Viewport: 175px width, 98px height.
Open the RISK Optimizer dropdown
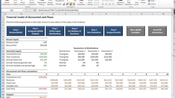point(129,3)
